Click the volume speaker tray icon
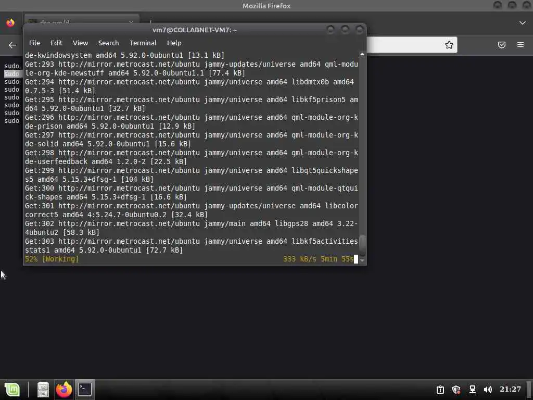Screen dimensions: 533x400 (488, 390)
